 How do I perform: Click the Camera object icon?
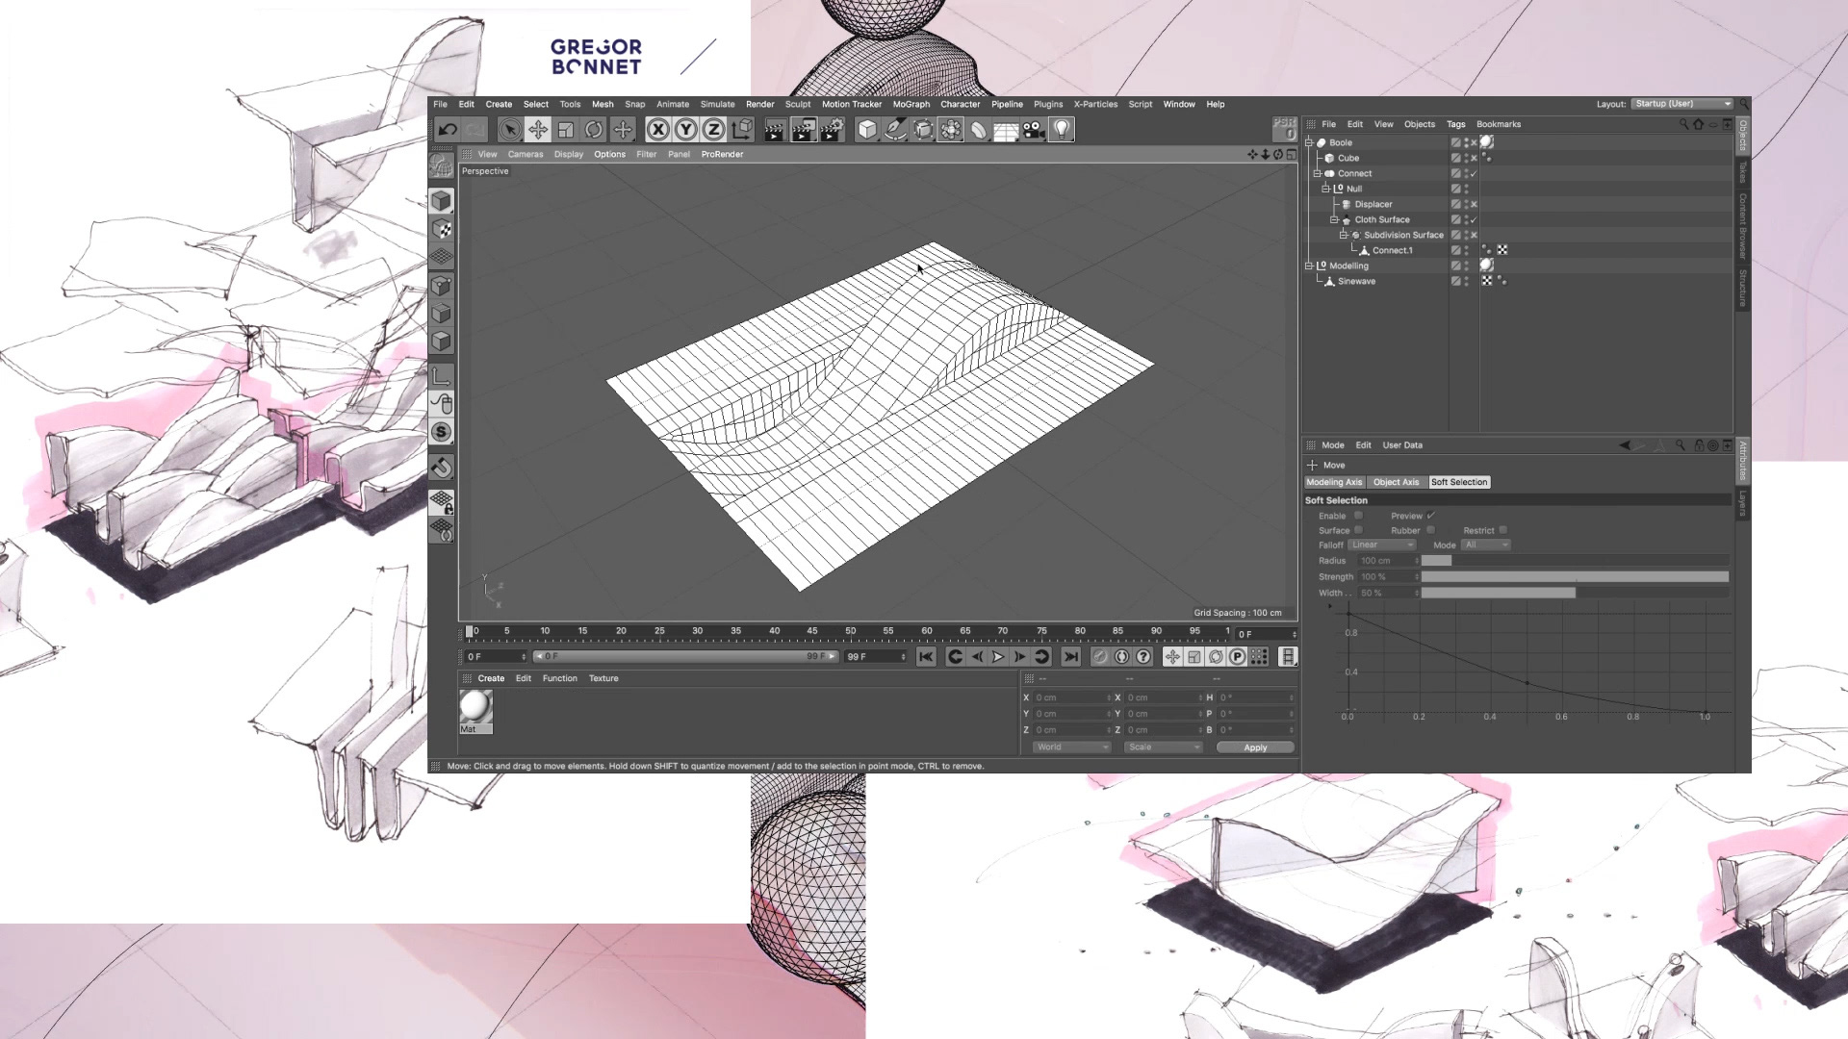pos(1034,130)
